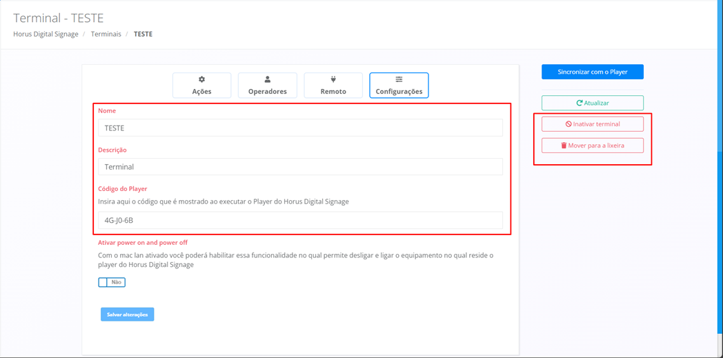The image size is (723, 358).
Task: Click the TESTE breadcrumb item
Action: coord(143,34)
